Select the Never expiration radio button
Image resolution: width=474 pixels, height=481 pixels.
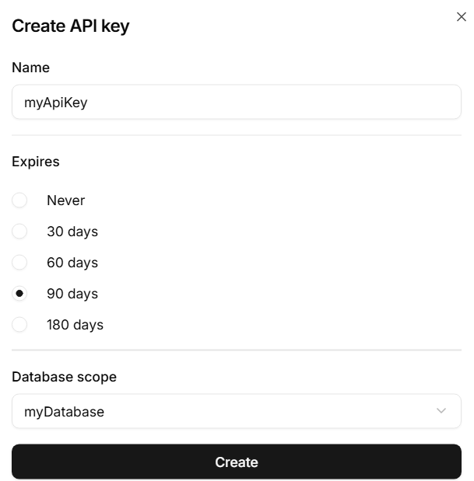click(x=19, y=200)
